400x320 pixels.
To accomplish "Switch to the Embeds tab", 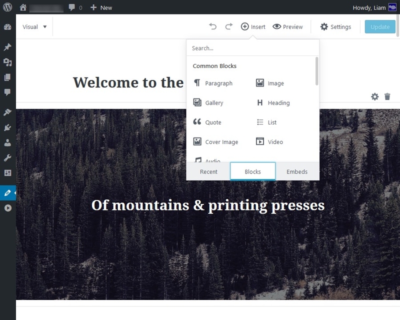I will [297, 171].
